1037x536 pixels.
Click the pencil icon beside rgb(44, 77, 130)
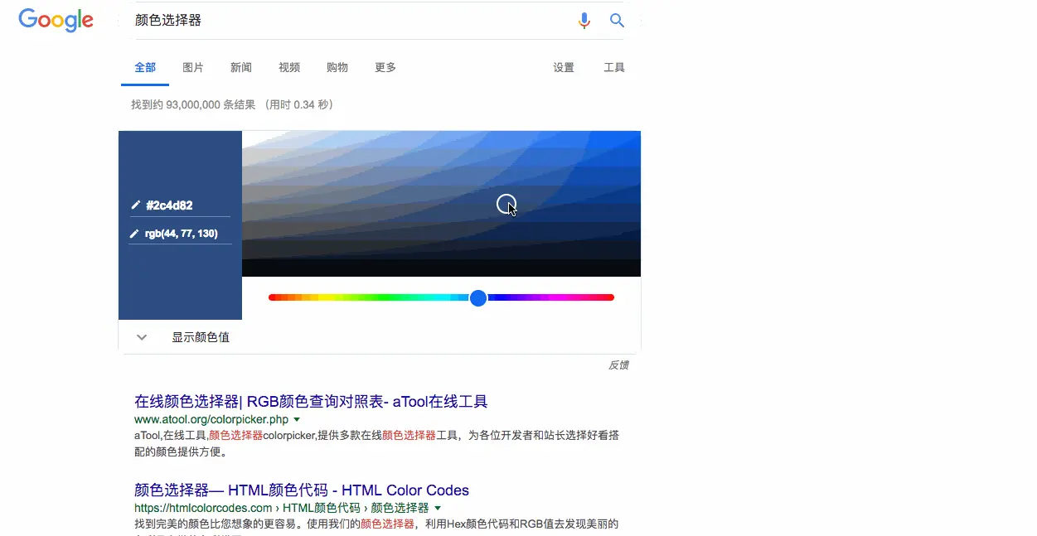134,233
